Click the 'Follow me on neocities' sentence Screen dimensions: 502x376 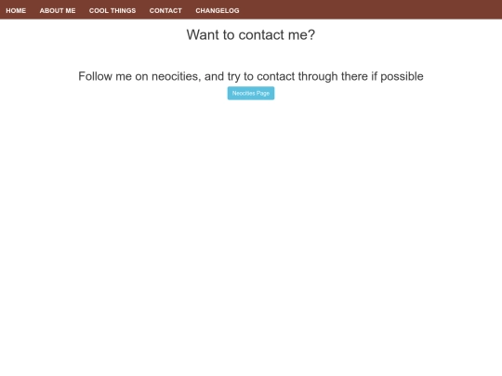(251, 76)
